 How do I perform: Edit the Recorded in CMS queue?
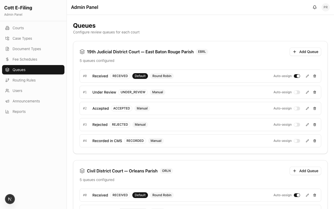(307, 141)
